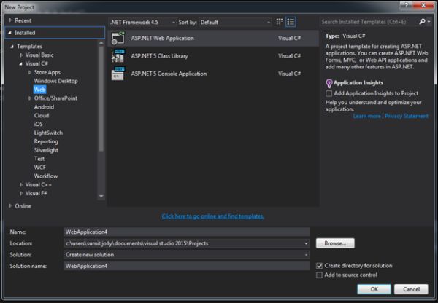Select the ASP.NET 5 Console Application row
The image size is (438, 303).
(213, 74)
